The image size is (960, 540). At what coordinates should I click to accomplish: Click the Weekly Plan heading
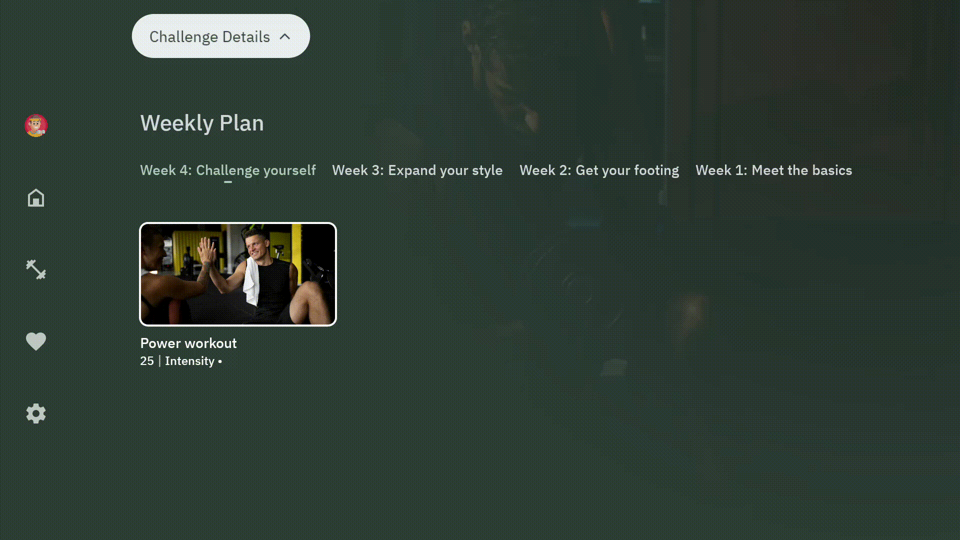coord(201,123)
